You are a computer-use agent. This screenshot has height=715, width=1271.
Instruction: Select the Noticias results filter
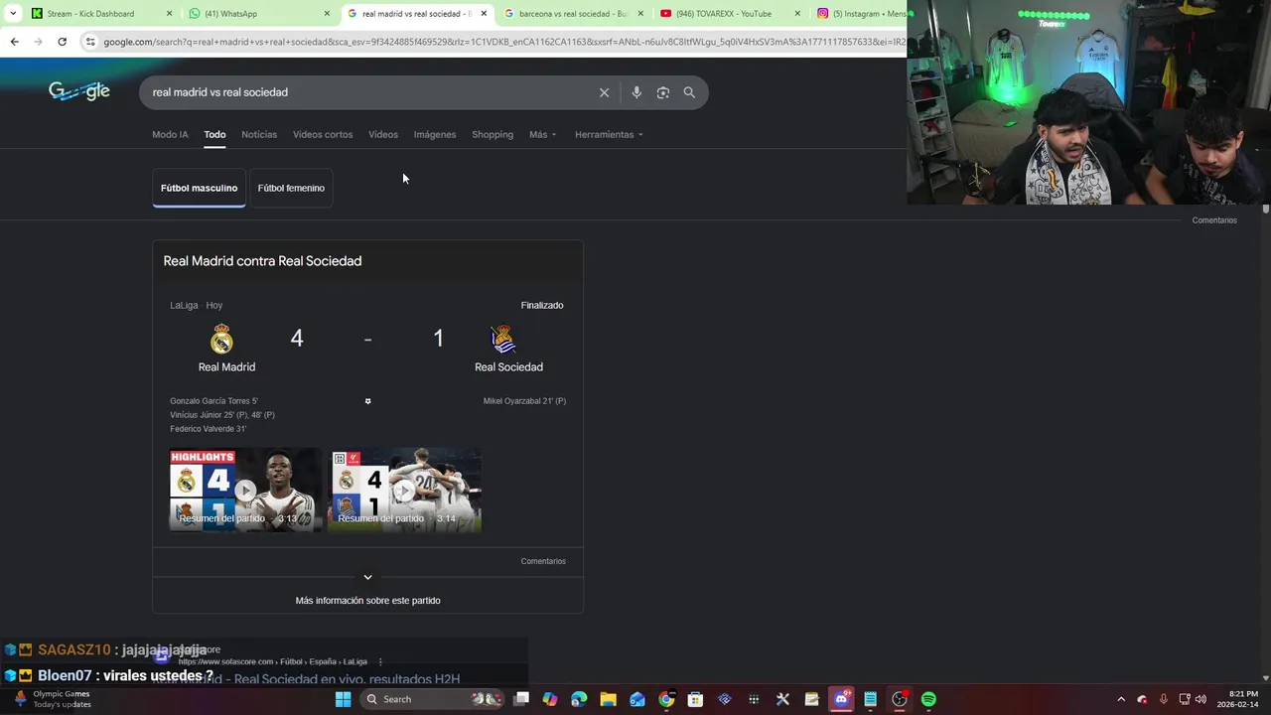pos(259,134)
